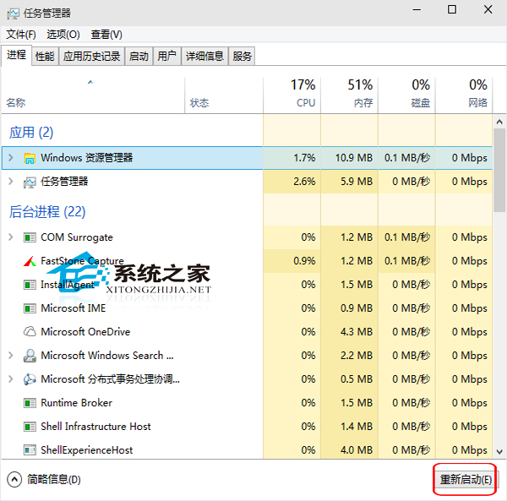Expand the COM Surrogate row

point(11,237)
